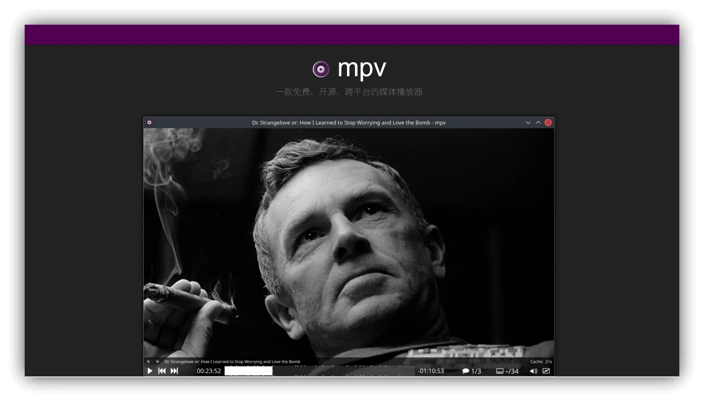
Task: Click the mpv logo on the page
Action: 321,69
